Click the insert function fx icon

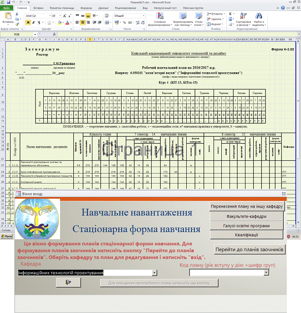point(55,35)
